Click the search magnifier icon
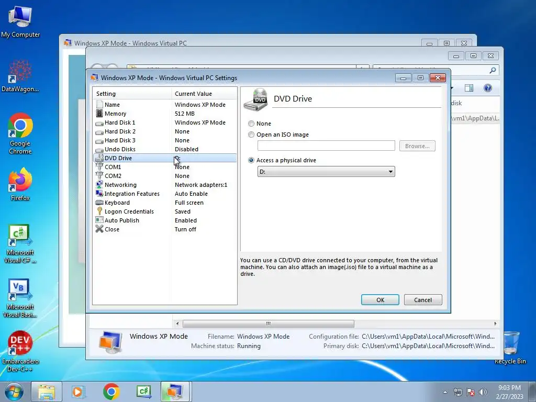Screen dimensions: 536x402 493,70
